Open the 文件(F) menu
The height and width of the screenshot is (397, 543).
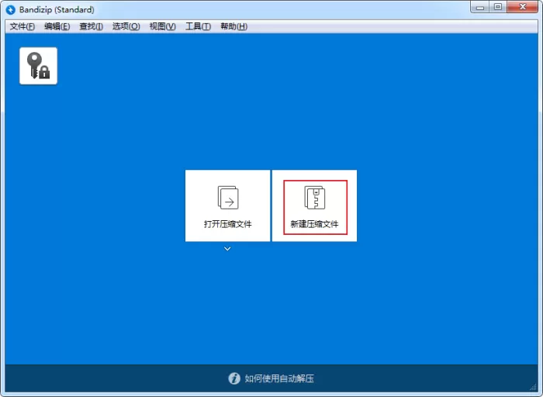22,26
